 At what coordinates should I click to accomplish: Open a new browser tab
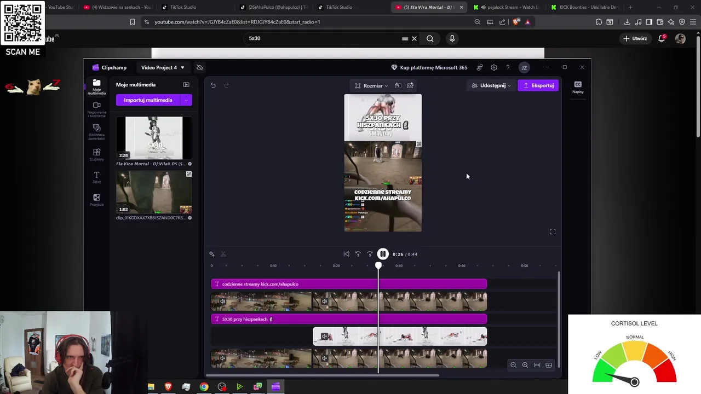[x=630, y=7]
